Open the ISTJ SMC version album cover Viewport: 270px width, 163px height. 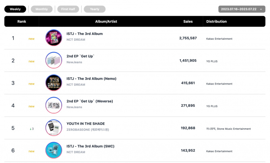coord(54,150)
